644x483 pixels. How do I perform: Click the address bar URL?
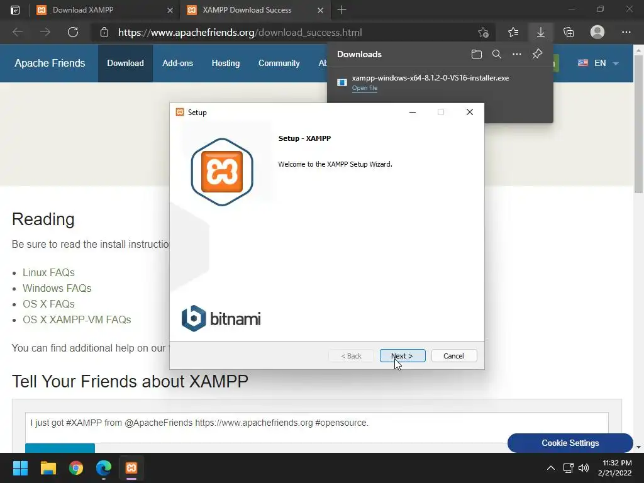pyautogui.click(x=240, y=33)
